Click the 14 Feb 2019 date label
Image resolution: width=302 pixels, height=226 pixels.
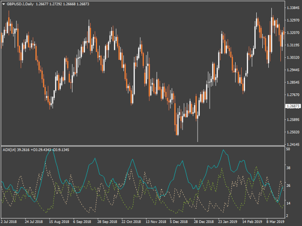click(x=252, y=222)
